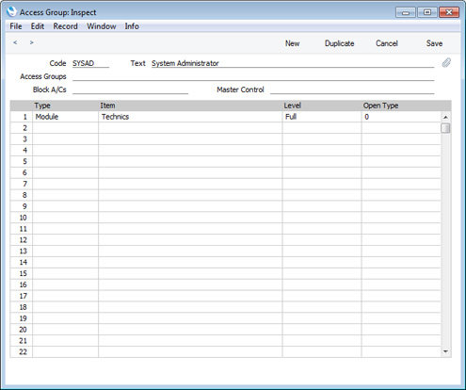Click the Master Control input field

352,89
